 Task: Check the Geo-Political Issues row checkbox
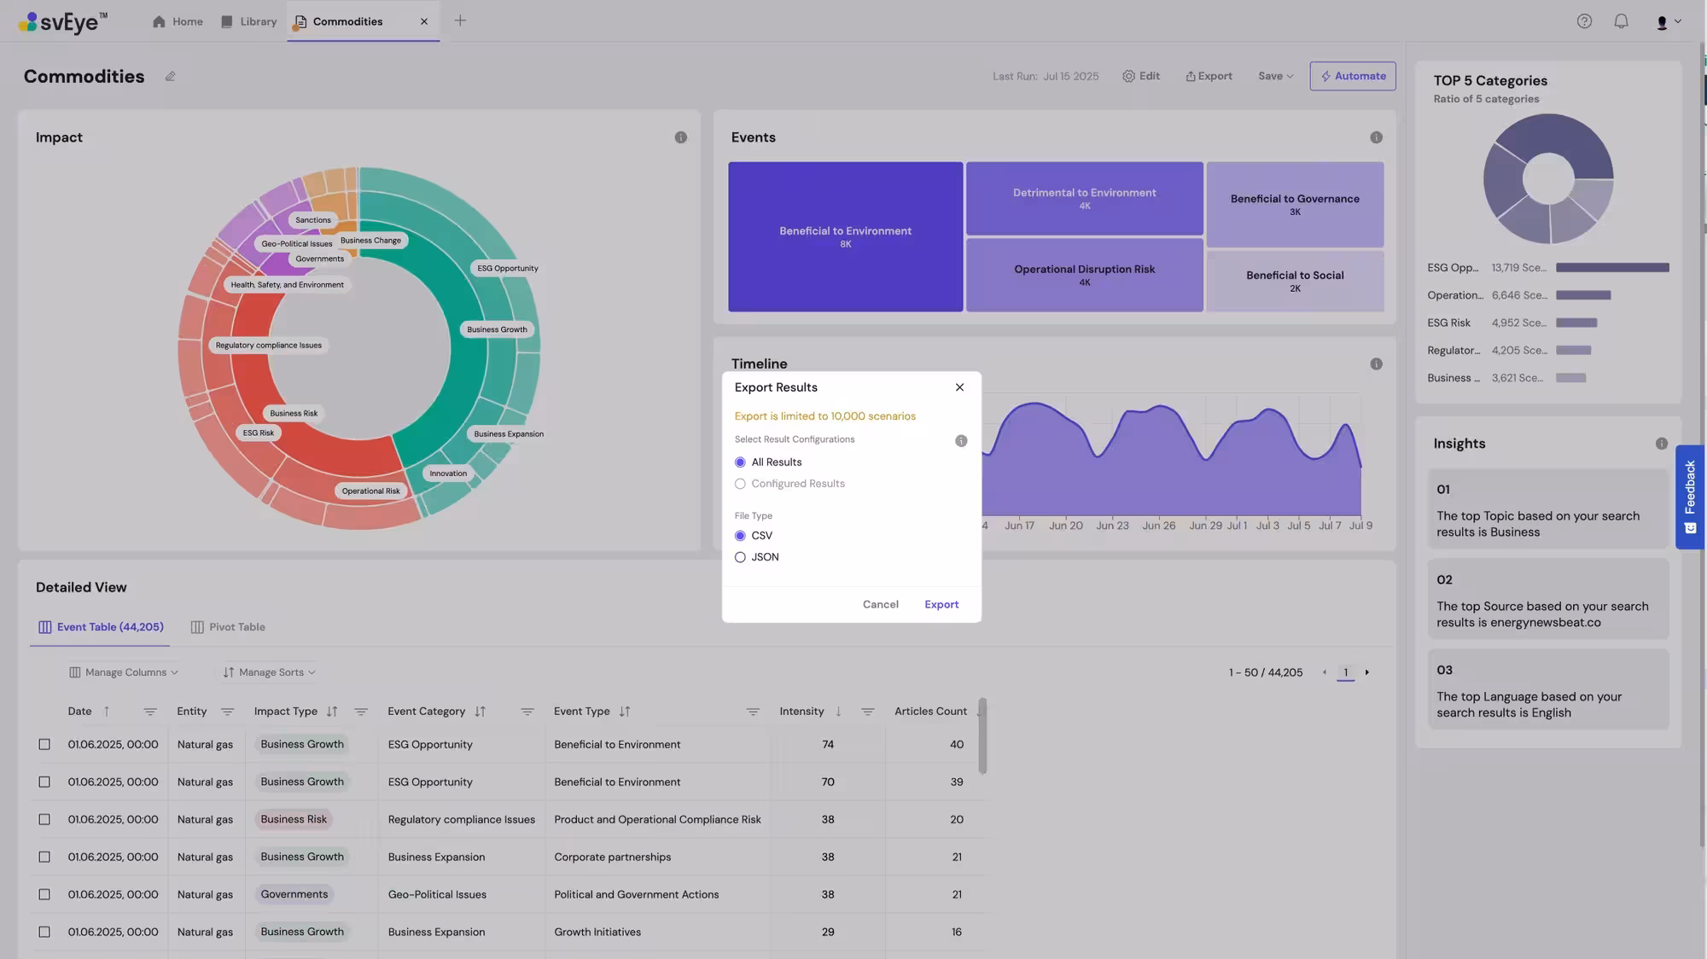(44, 895)
